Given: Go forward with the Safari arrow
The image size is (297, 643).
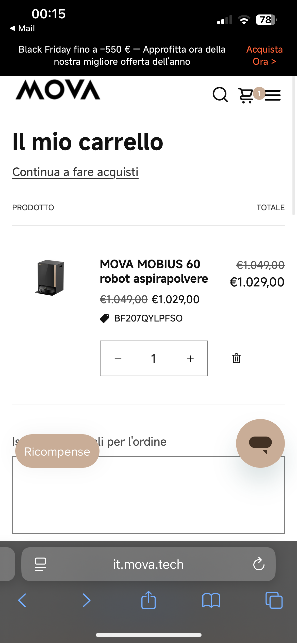Looking at the screenshot, I should [86, 600].
